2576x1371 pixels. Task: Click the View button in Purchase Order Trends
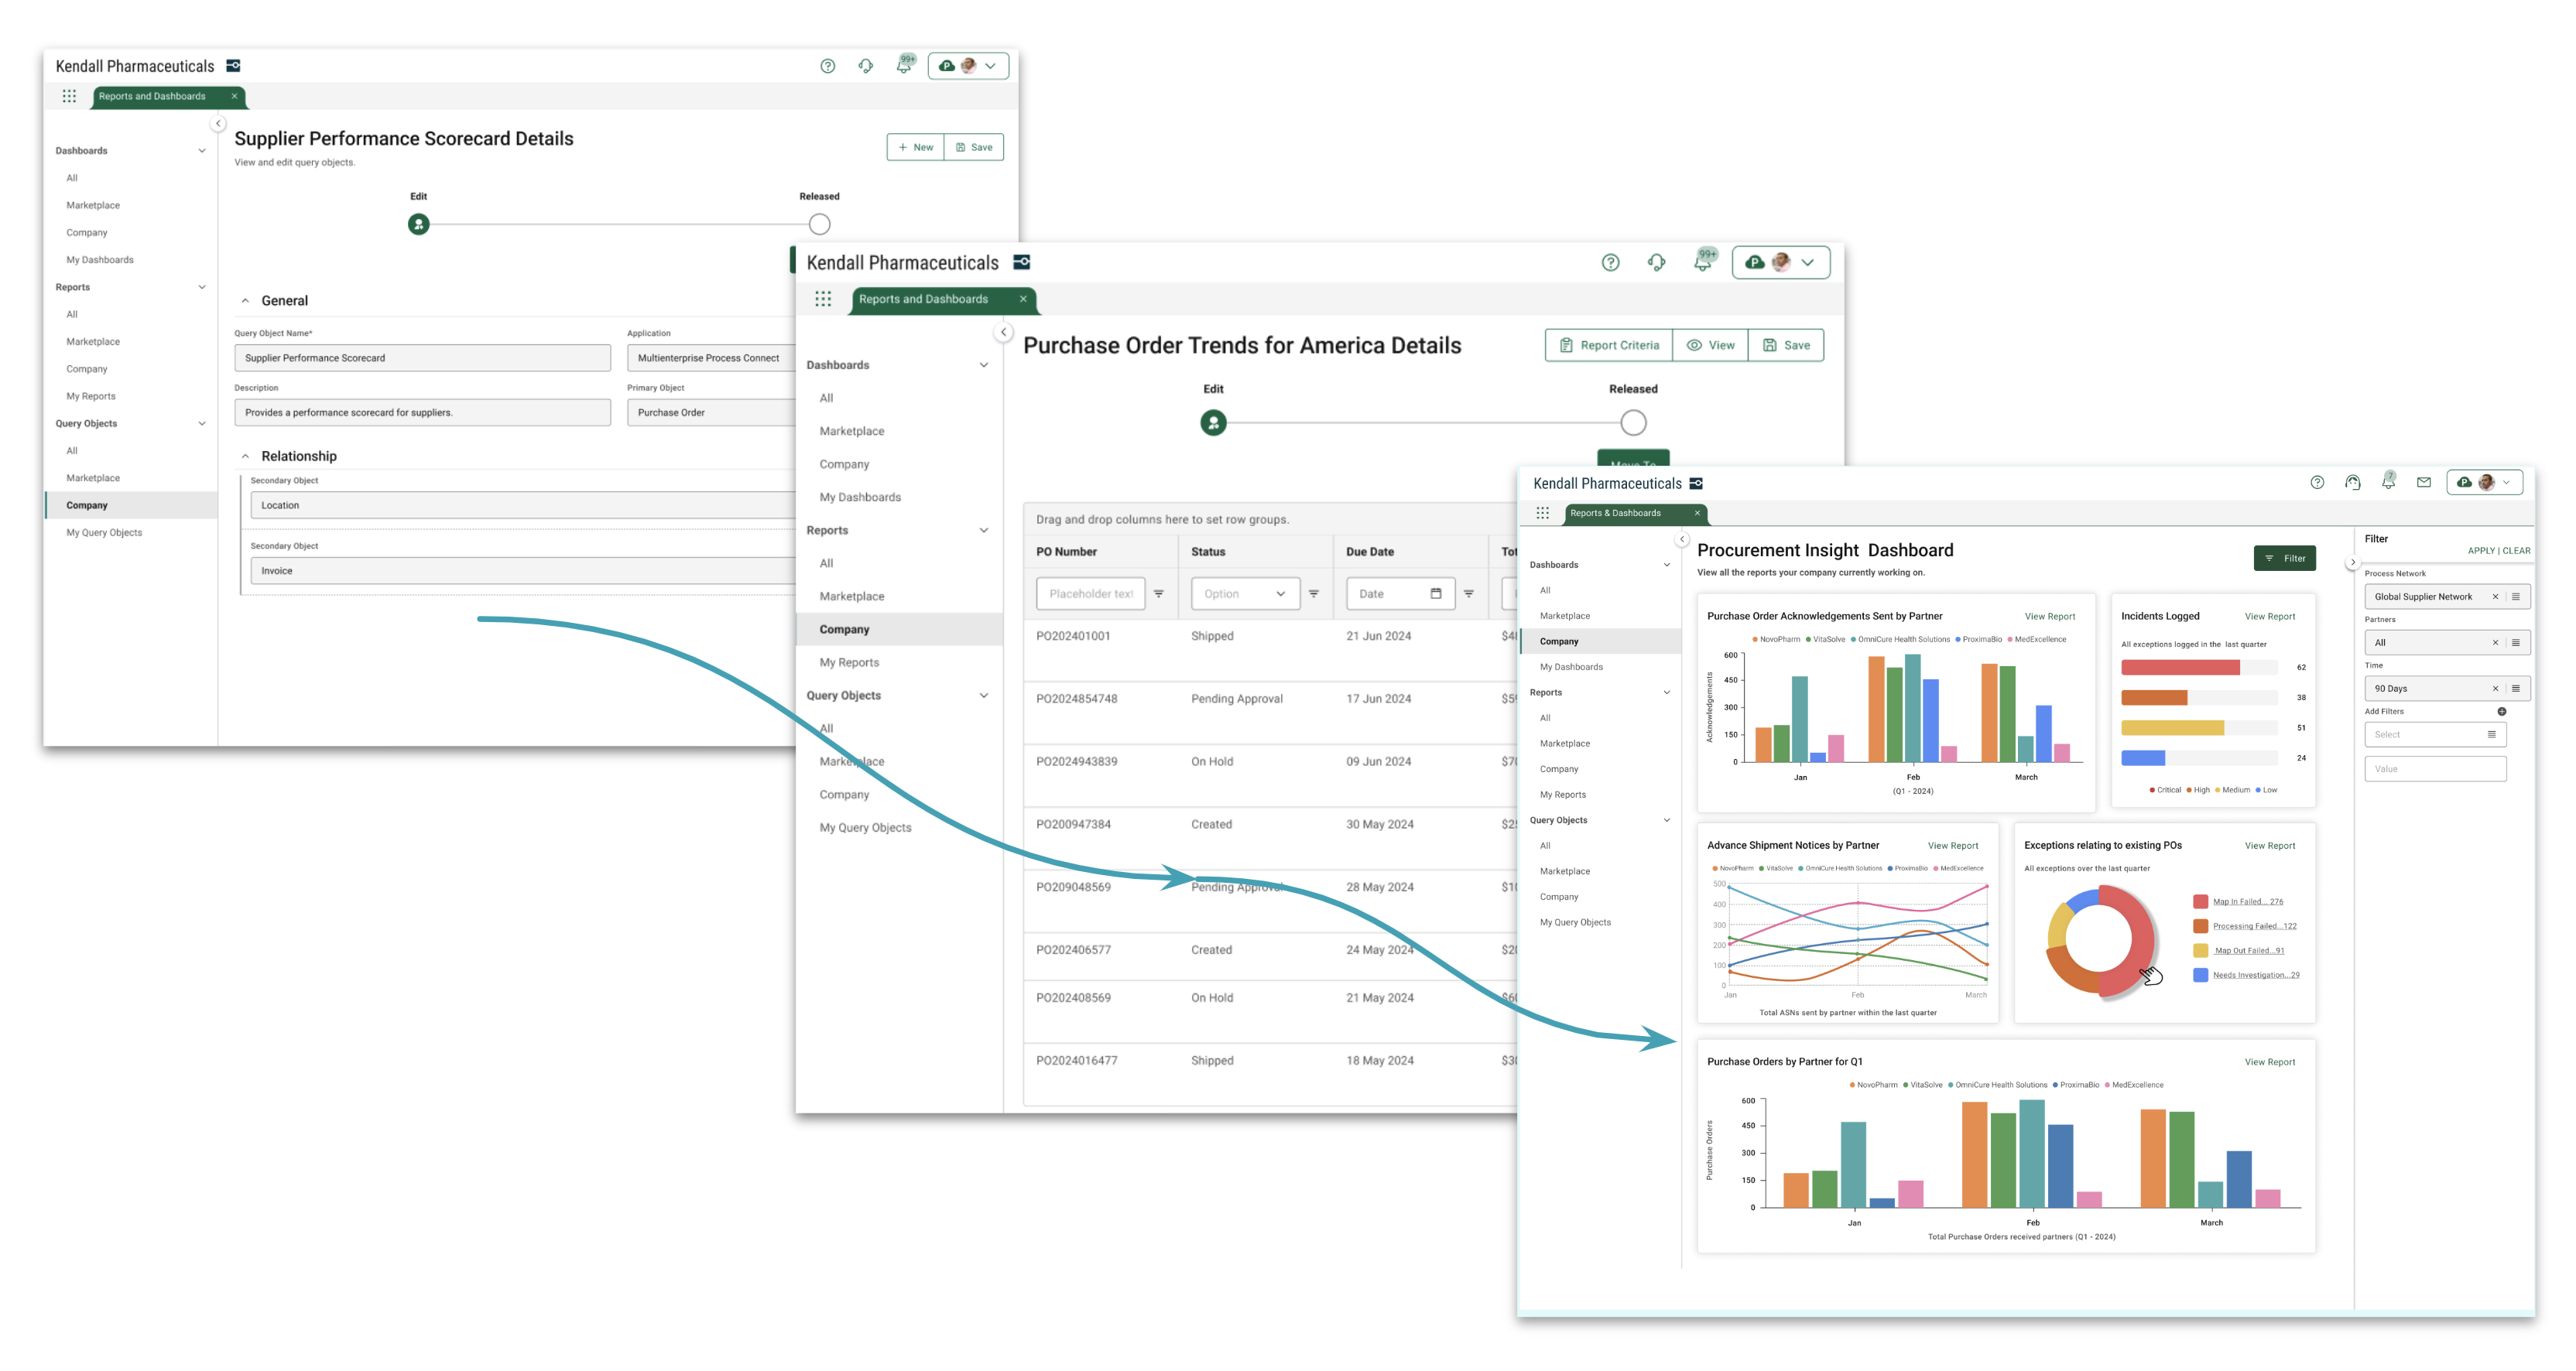click(1711, 345)
